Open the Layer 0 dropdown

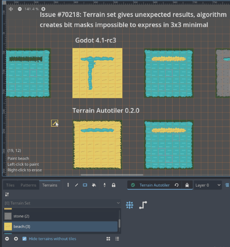pos(208,185)
